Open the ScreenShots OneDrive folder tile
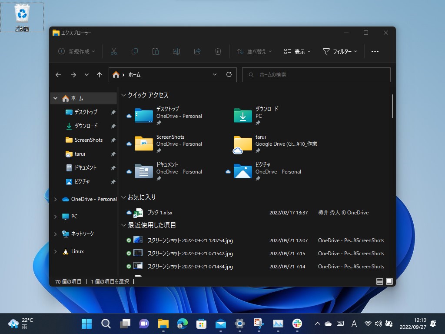The height and width of the screenshot is (334, 445). [x=168, y=144]
